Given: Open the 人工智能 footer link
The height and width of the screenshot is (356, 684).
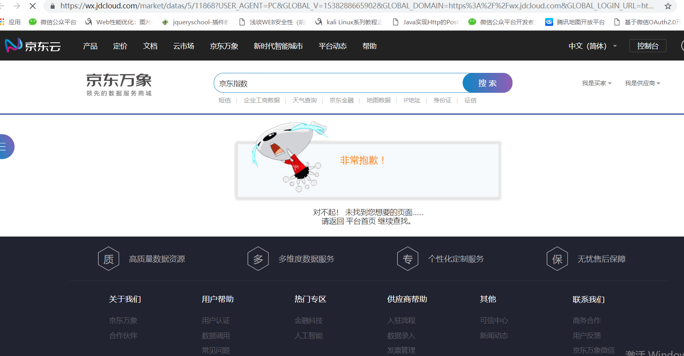Looking at the screenshot, I should (309, 335).
